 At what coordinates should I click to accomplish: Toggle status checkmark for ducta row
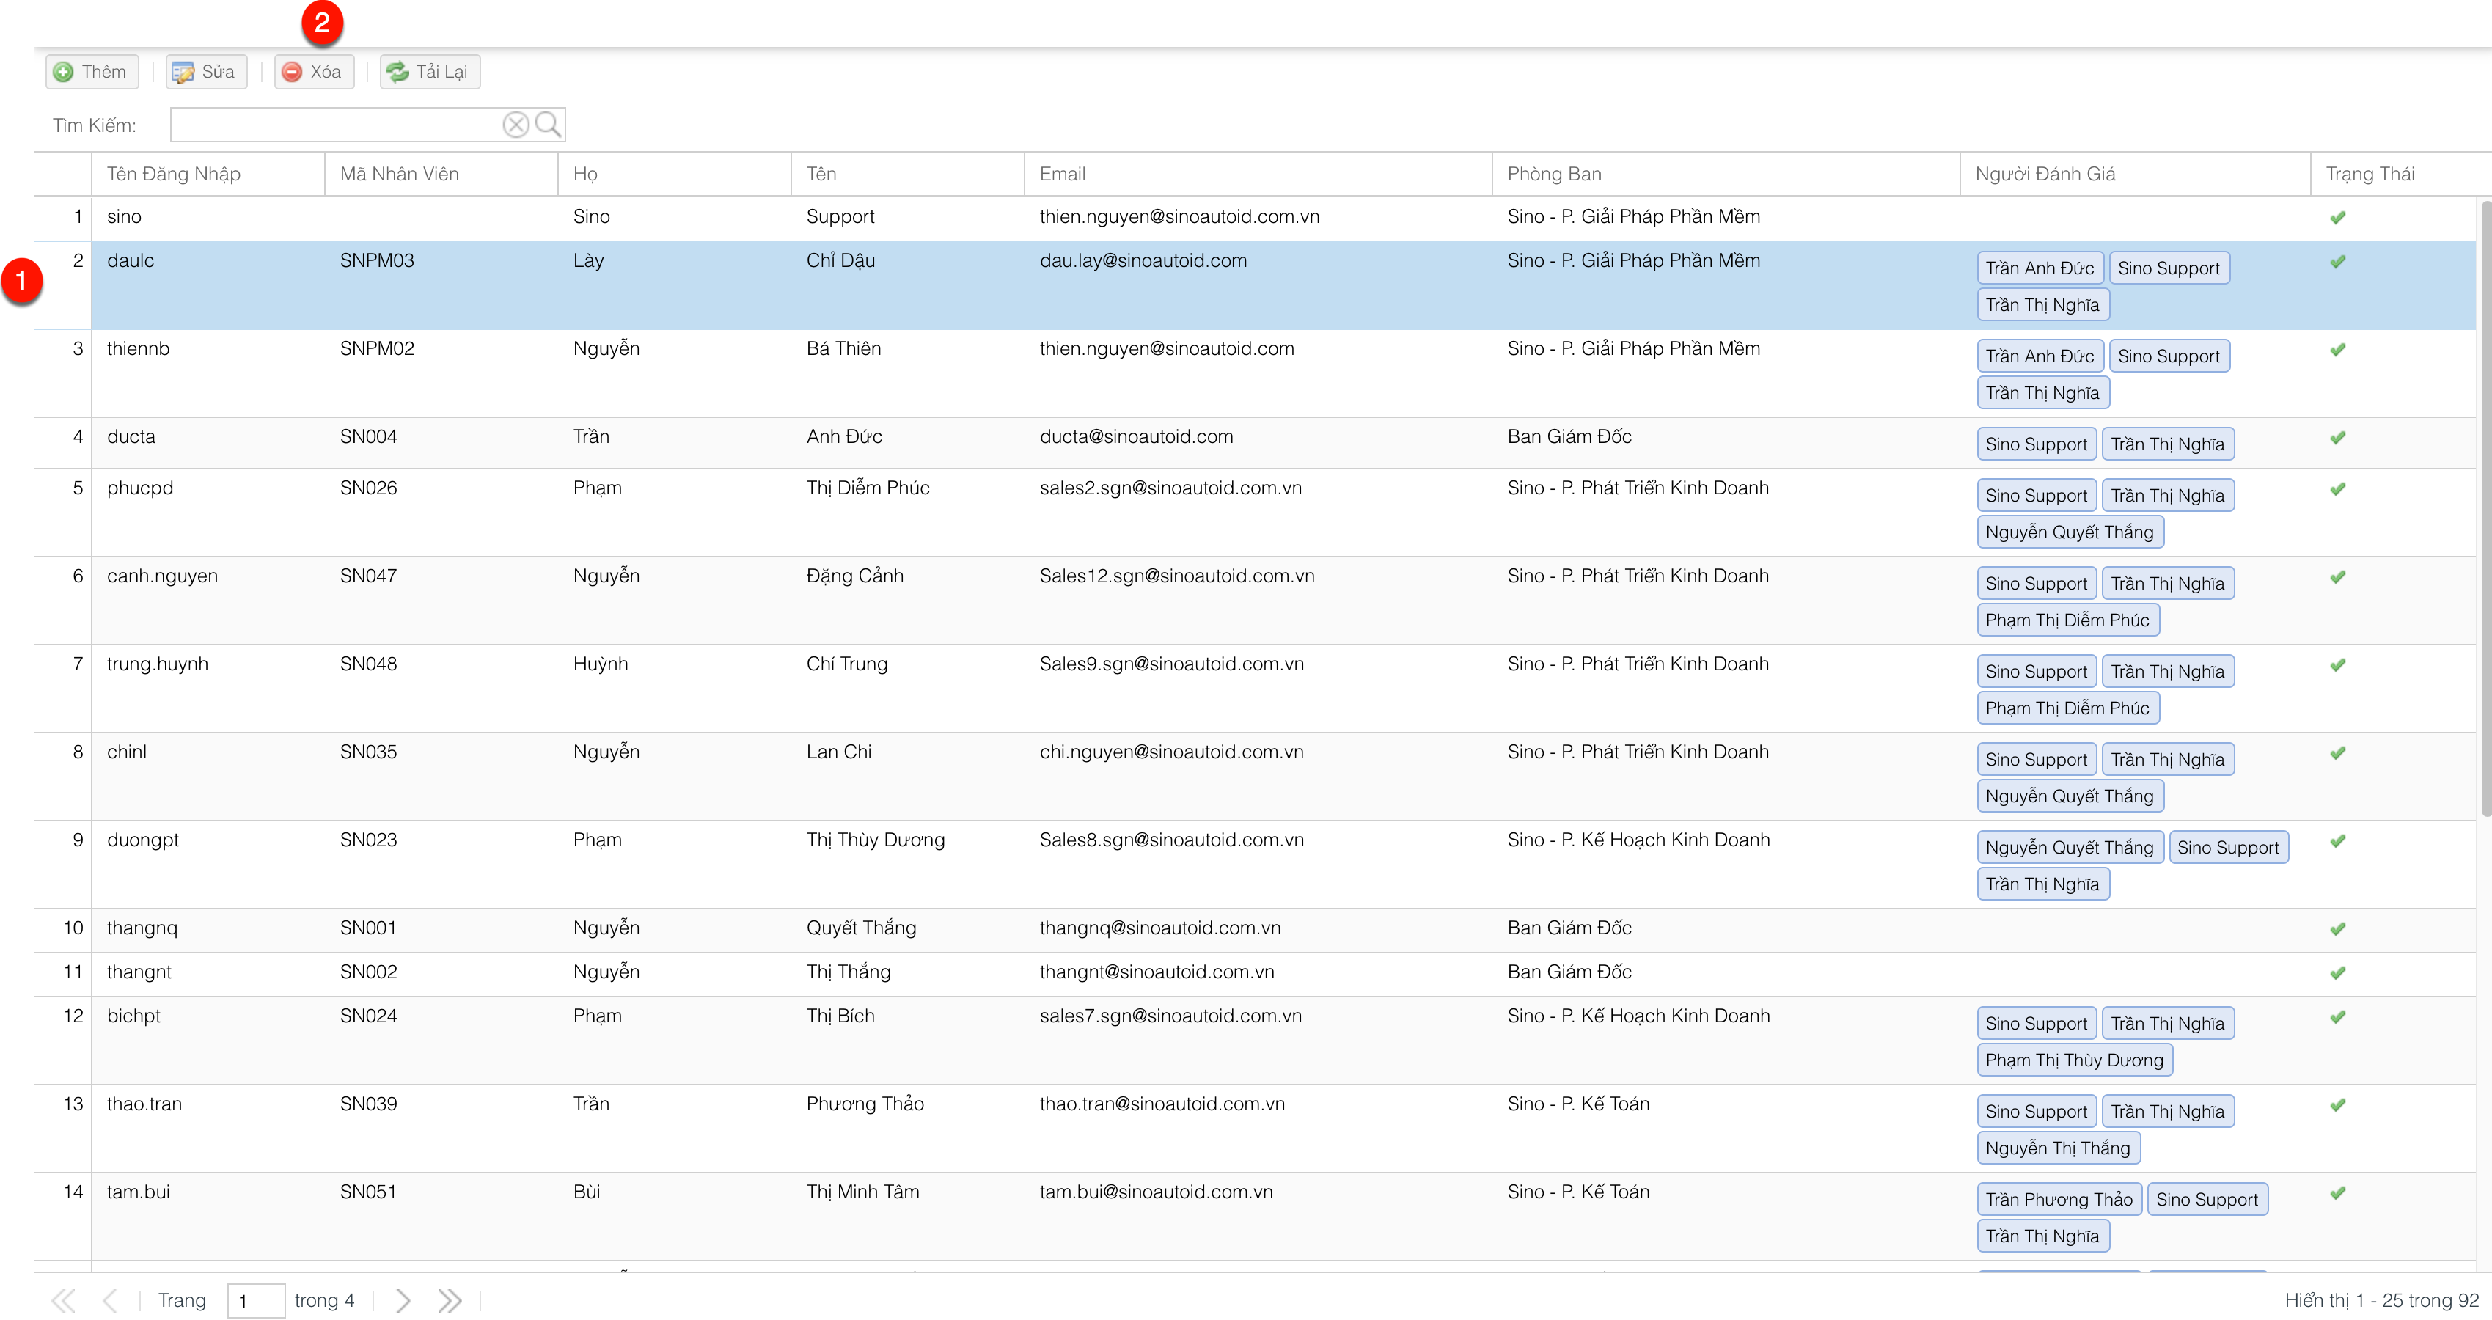2337,438
